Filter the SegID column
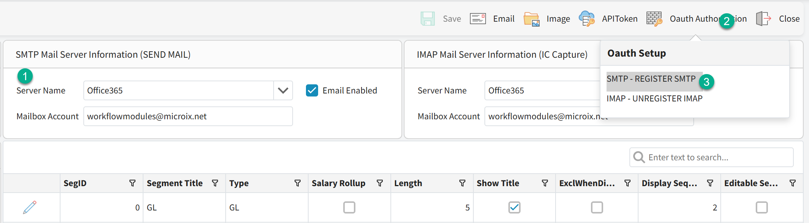Viewport: 809px width, 223px height. (x=132, y=183)
